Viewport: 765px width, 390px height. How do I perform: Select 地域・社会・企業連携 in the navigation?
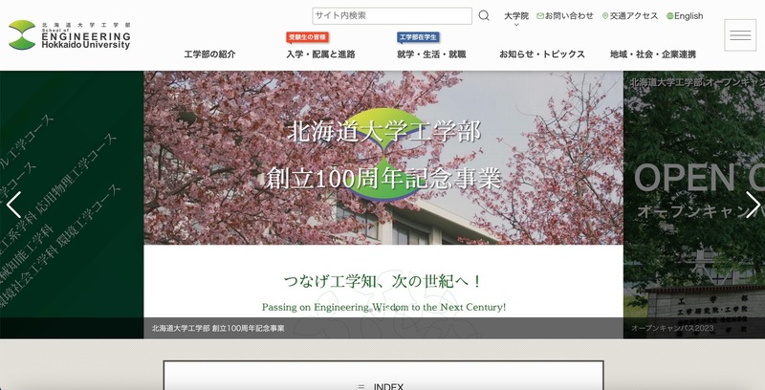tap(653, 54)
